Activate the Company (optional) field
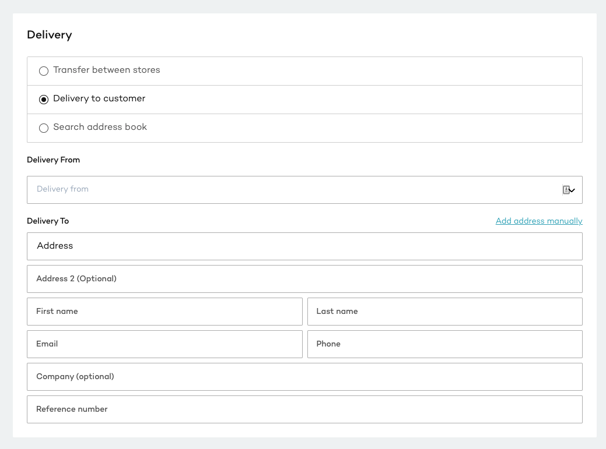Image resolution: width=606 pixels, height=449 pixels. click(x=304, y=377)
